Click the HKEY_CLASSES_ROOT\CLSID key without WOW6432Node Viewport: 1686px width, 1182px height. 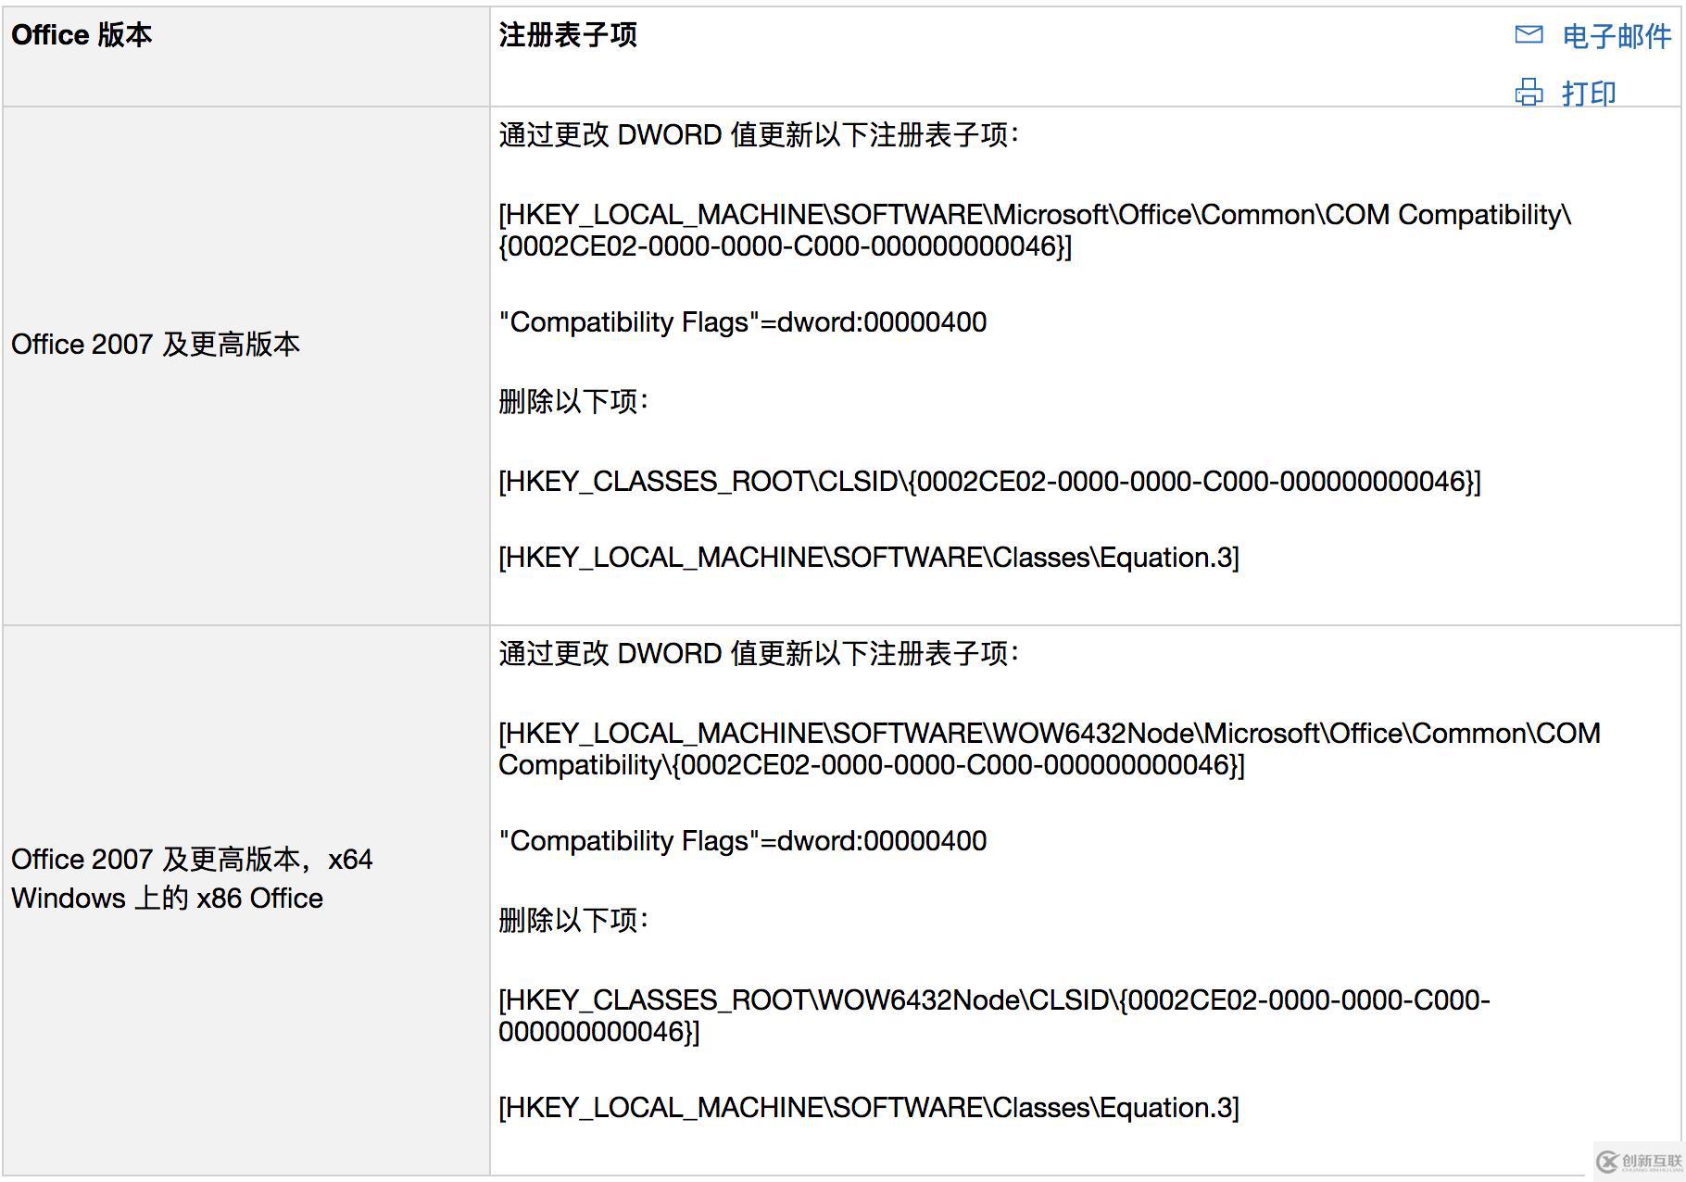click(x=988, y=482)
